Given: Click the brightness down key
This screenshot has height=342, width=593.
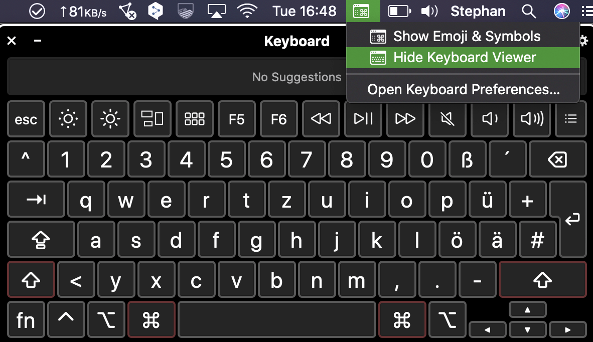Looking at the screenshot, I should pos(68,119).
